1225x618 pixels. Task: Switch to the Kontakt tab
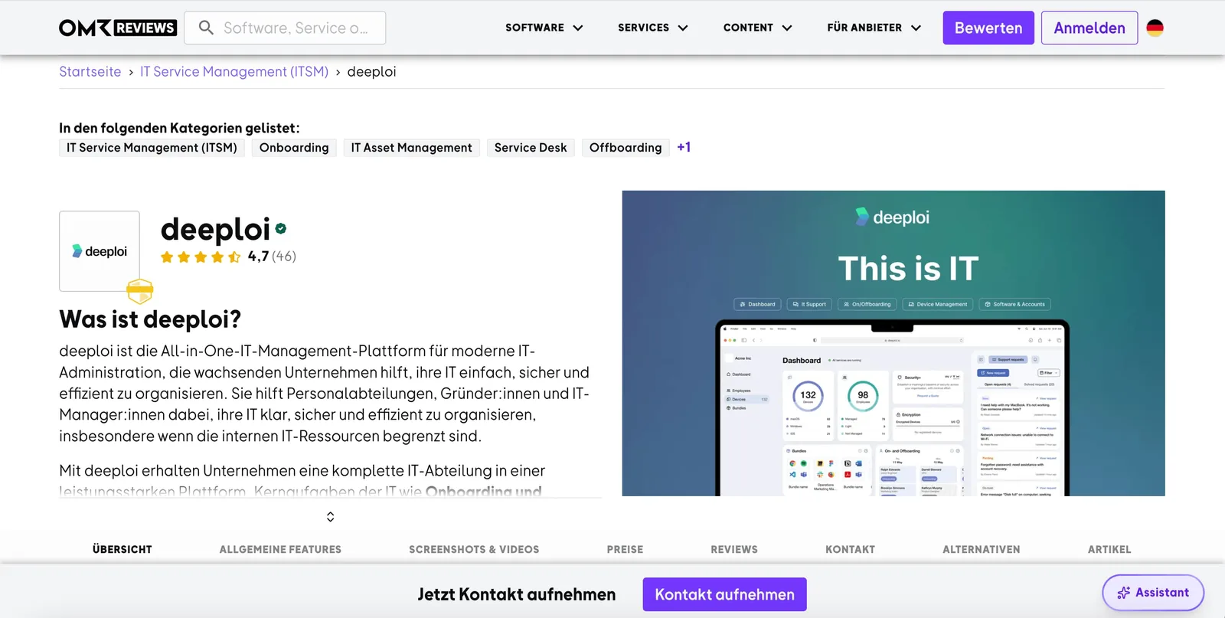point(850,549)
